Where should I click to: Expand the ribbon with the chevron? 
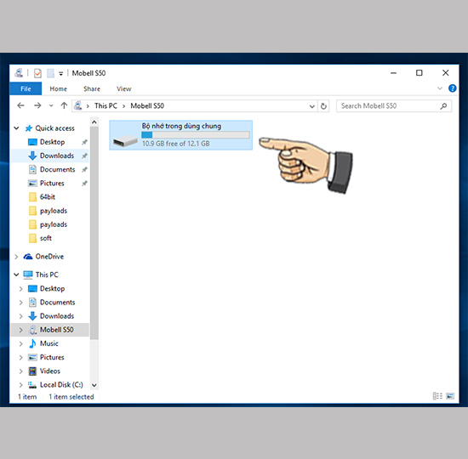439,88
